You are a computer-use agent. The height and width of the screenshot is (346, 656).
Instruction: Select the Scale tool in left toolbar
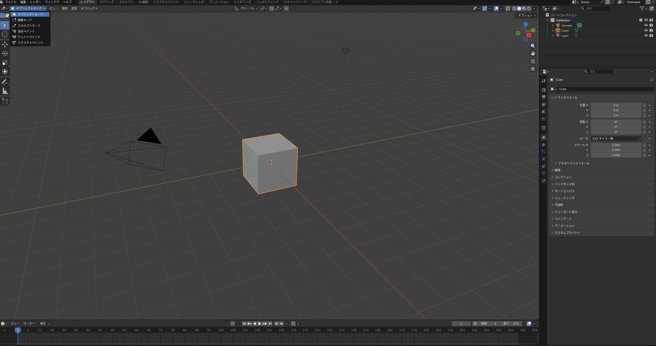click(4, 63)
